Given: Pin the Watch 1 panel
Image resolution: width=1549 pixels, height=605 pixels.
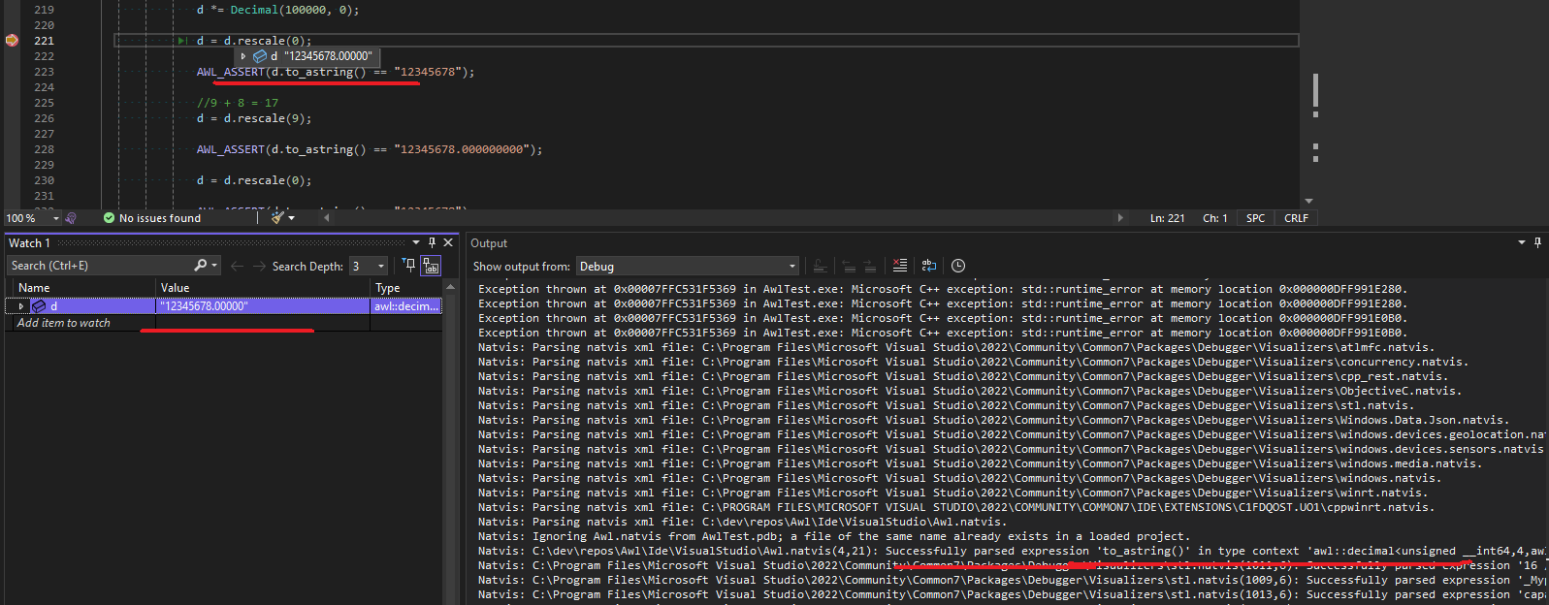Looking at the screenshot, I should pos(433,242).
